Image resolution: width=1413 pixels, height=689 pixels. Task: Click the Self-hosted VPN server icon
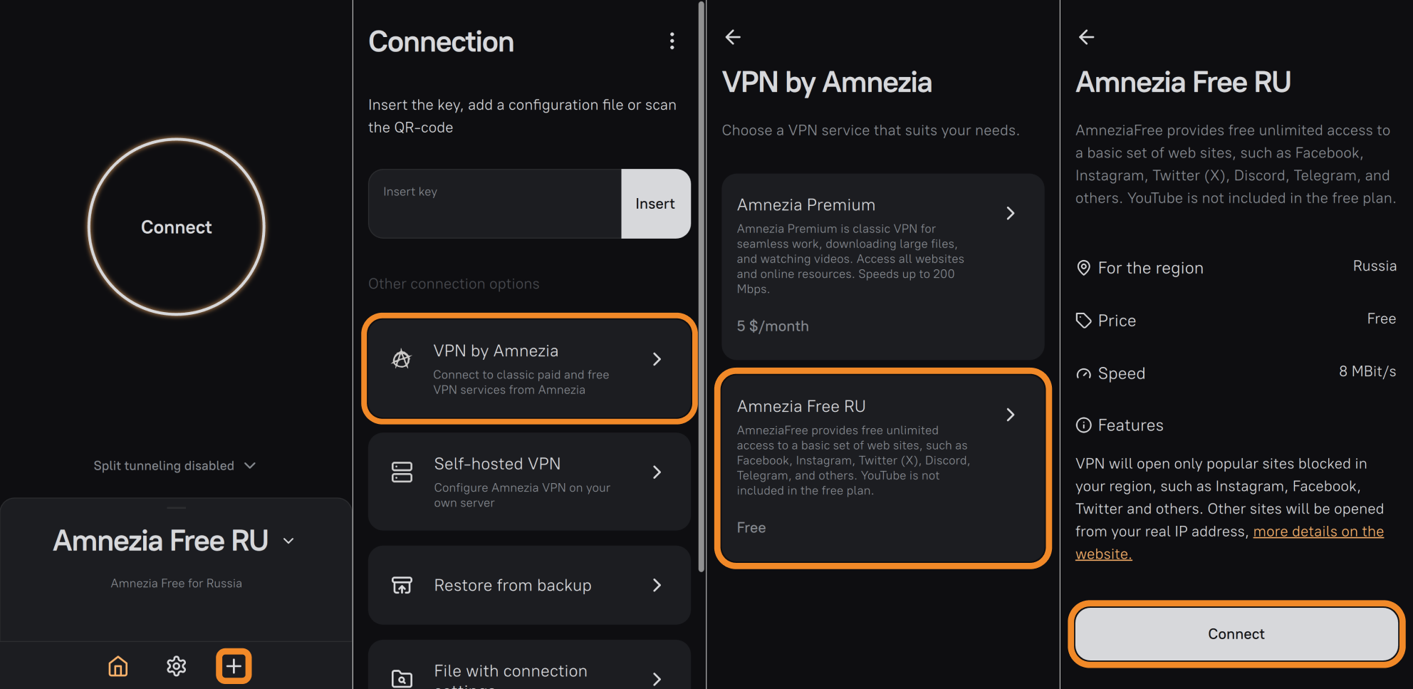click(402, 472)
